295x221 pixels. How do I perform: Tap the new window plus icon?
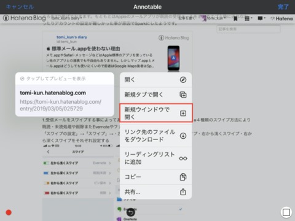(183, 113)
